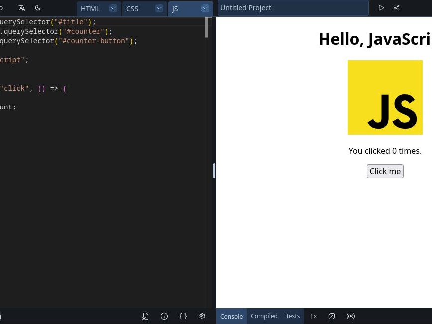
Task: Click the share icon
Action: 397,8
